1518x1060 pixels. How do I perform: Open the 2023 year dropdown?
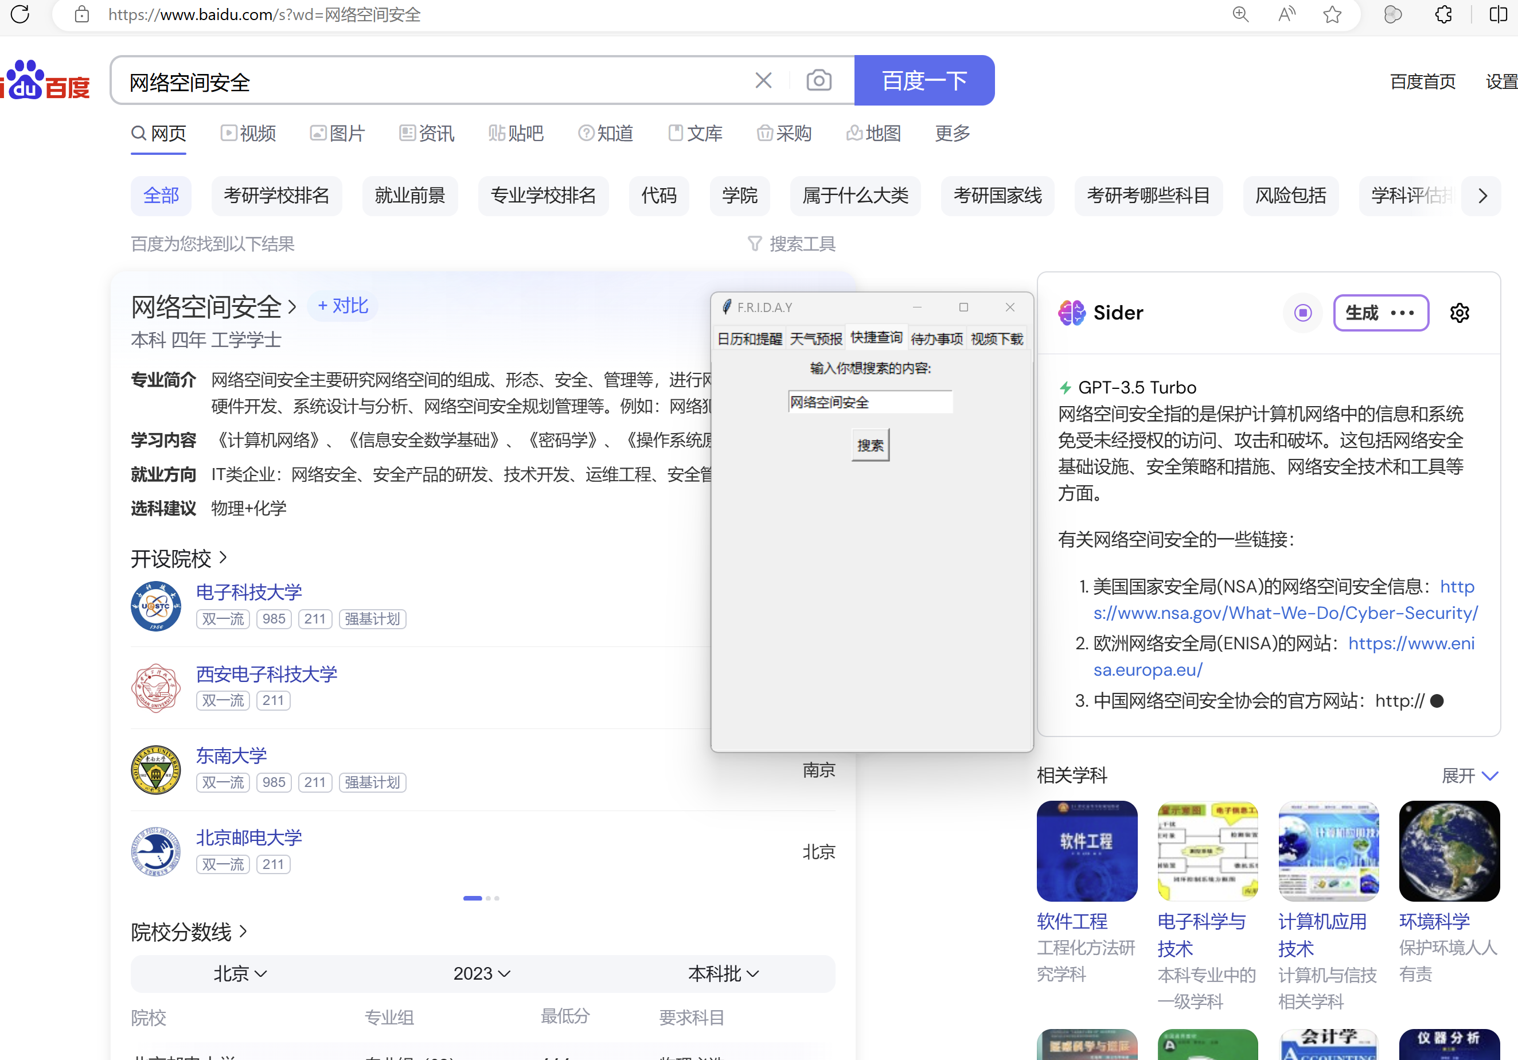point(482,973)
